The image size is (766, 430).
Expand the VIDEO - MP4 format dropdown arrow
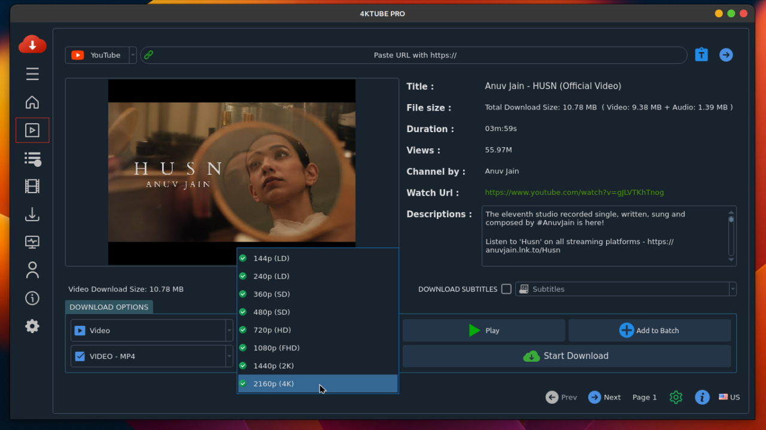pyautogui.click(x=229, y=356)
